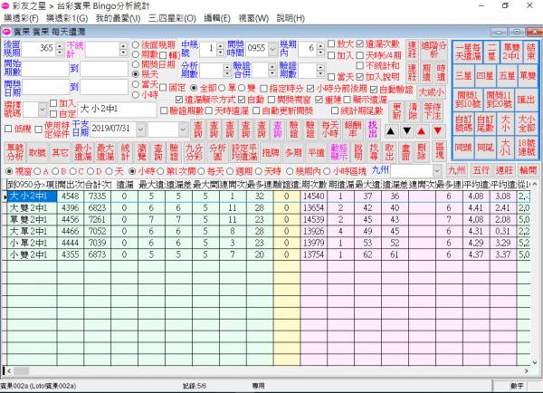543x393 pixels.
Task: Click the 追階分析 button
Action: (434, 50)
